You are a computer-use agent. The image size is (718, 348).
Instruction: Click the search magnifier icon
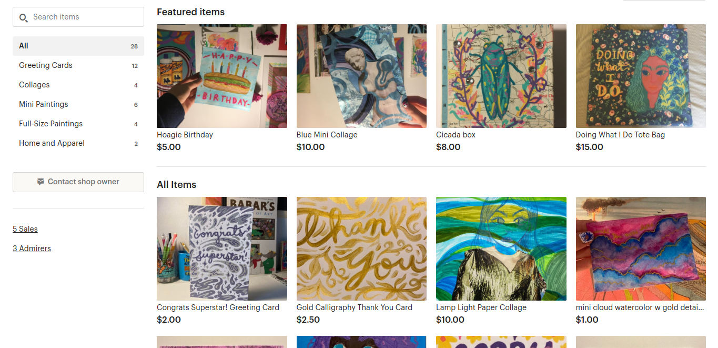23,18
